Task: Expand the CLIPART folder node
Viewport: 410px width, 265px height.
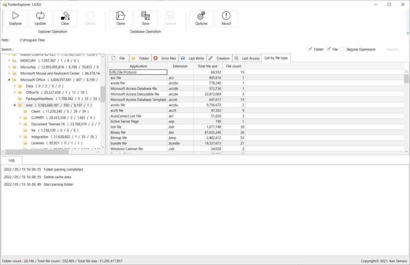Action: [x=20, y=118]
